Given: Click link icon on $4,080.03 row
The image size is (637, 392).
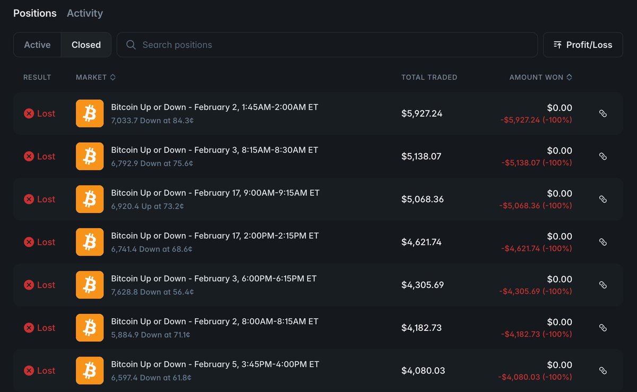Looking at the screenshot, I should click(602, 371).
